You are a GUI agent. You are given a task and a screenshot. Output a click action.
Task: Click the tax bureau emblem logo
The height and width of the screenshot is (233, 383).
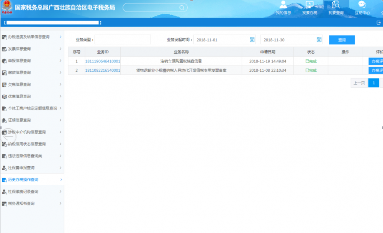(x=7, y=7)
